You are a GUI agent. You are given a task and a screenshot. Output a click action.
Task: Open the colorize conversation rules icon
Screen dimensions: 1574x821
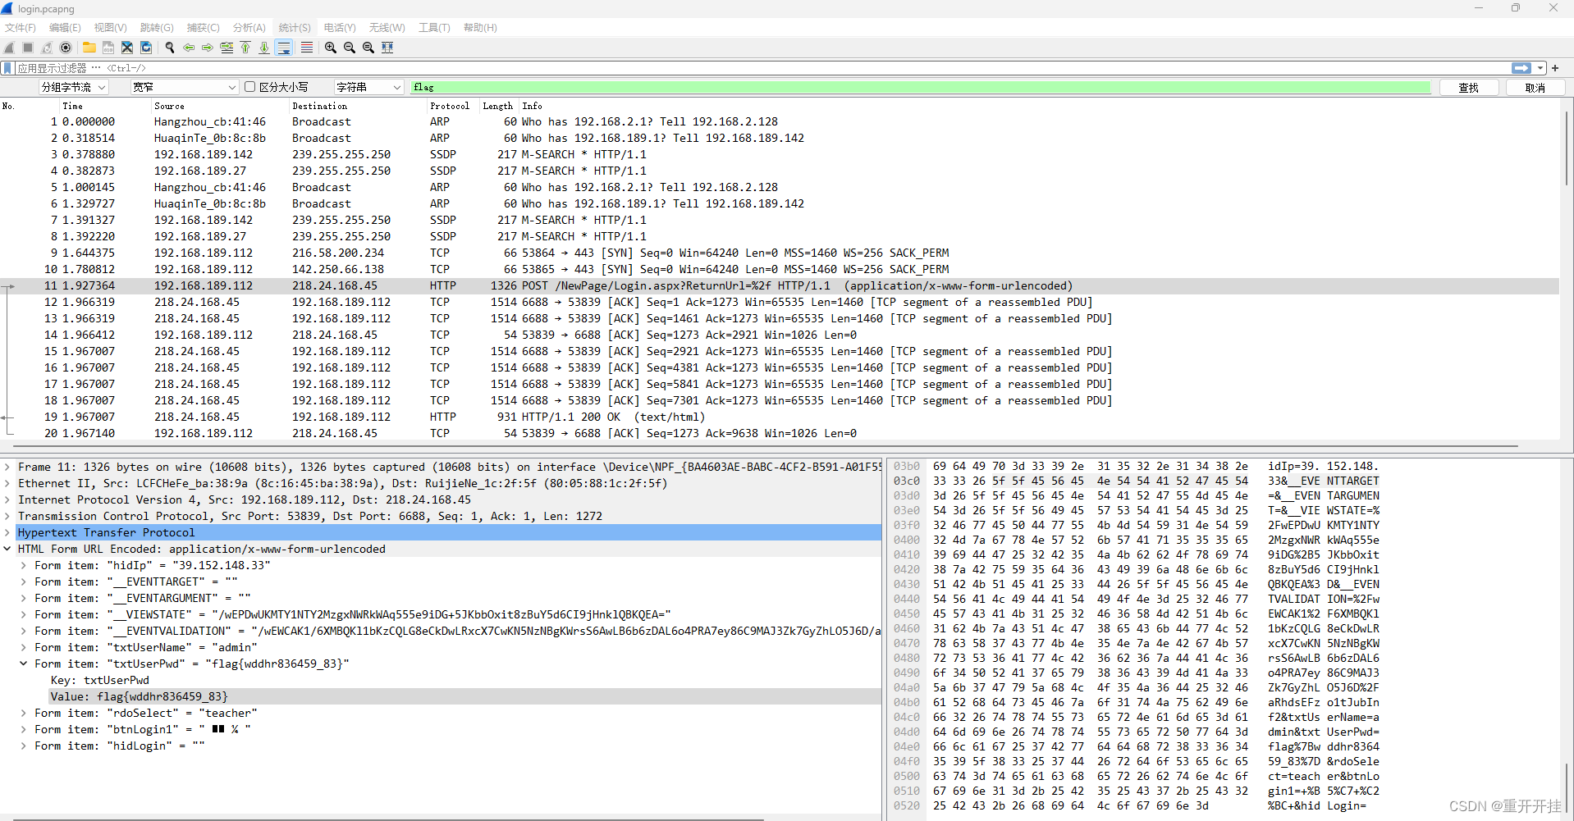tap(306, 47)
